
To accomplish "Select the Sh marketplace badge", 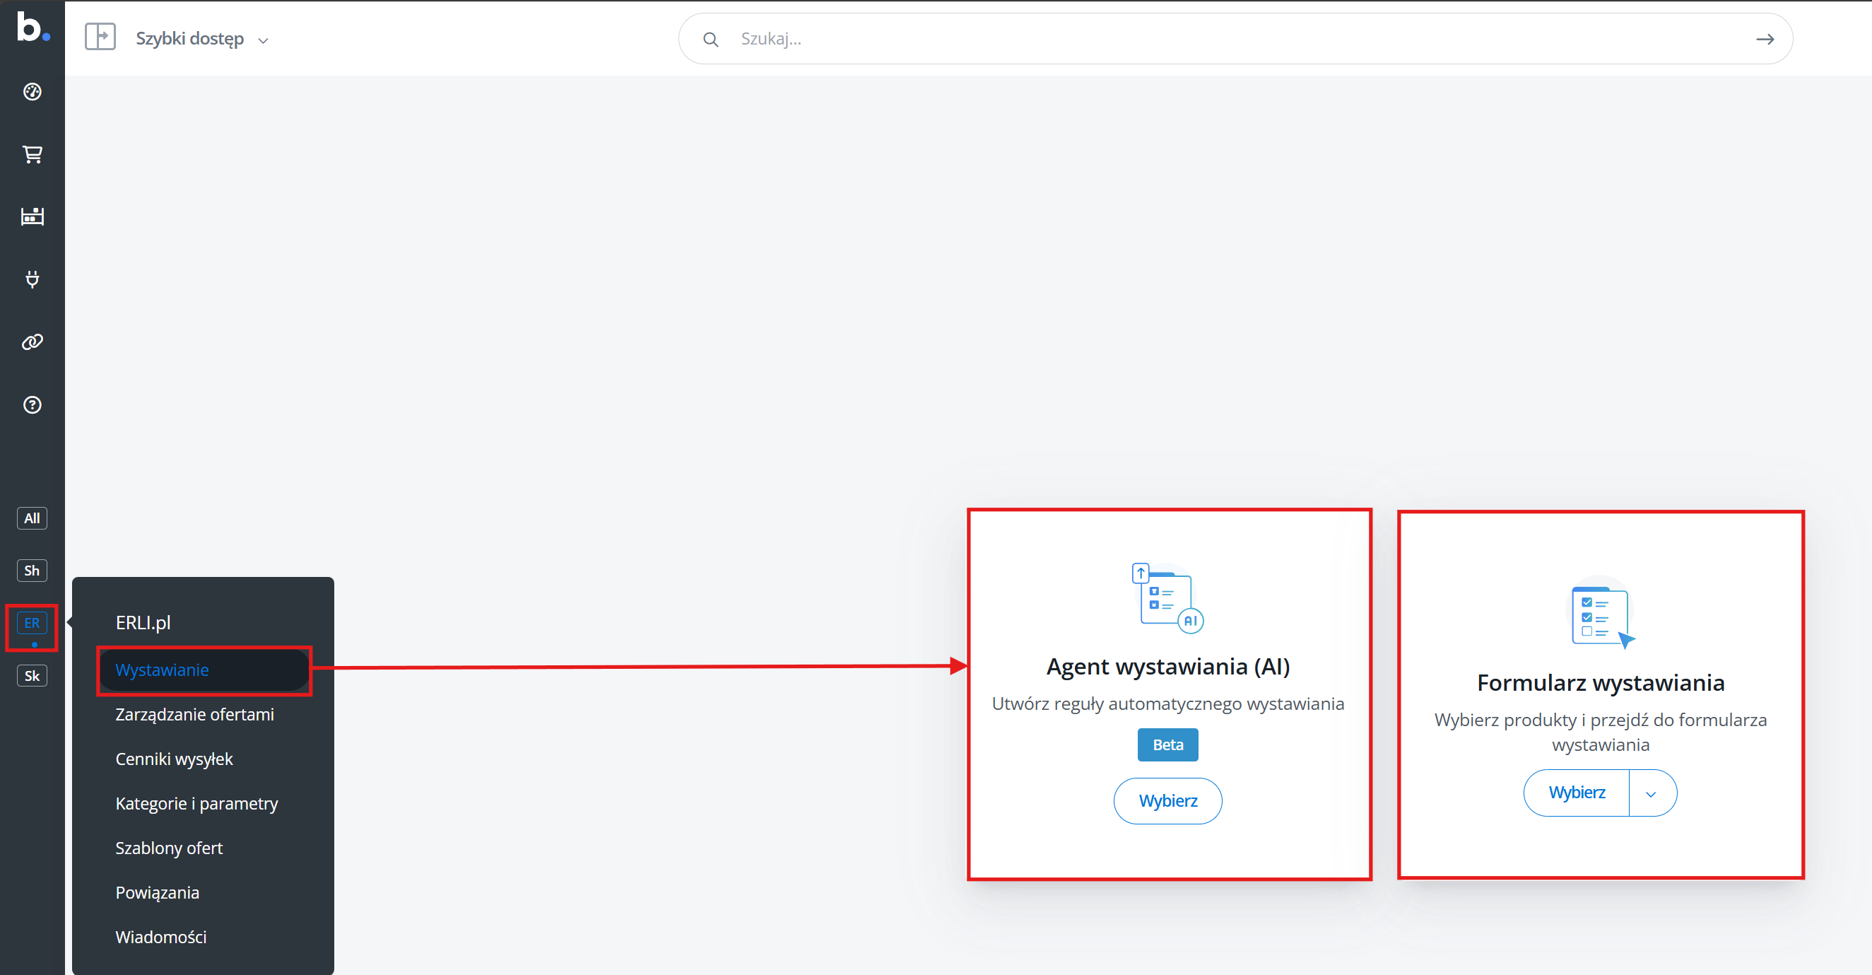I will tap(32, 571).
